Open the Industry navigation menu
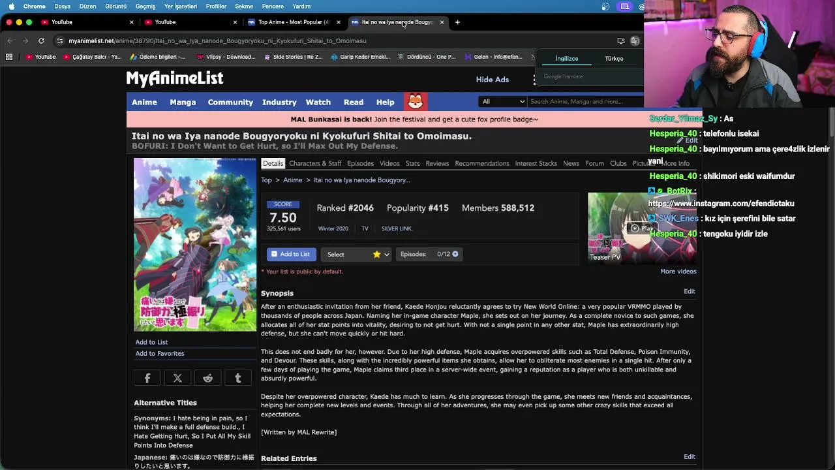This screenshot has height=470, width=835. (279, 102)
